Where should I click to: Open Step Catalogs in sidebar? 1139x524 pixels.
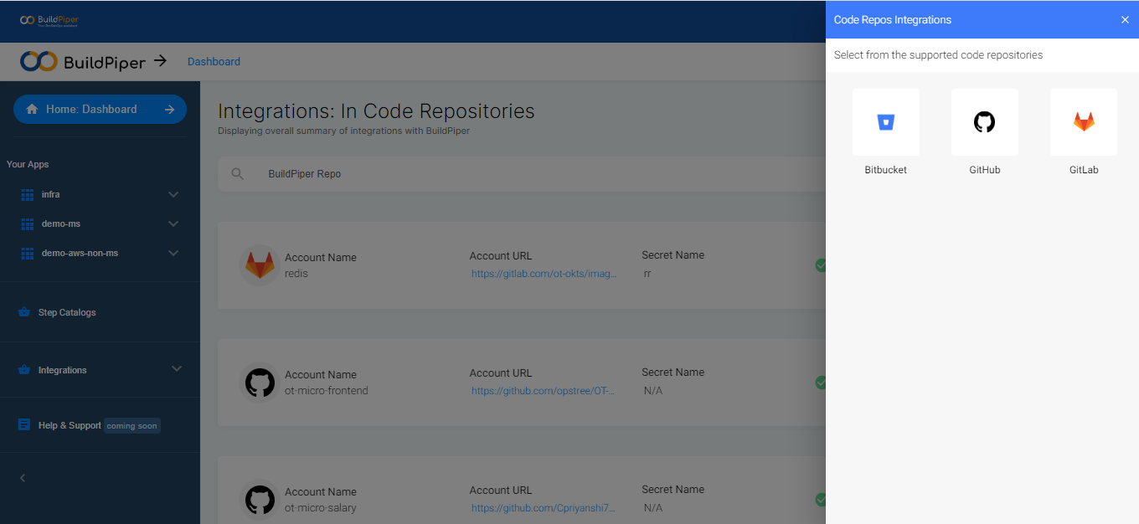coord(67,312)
